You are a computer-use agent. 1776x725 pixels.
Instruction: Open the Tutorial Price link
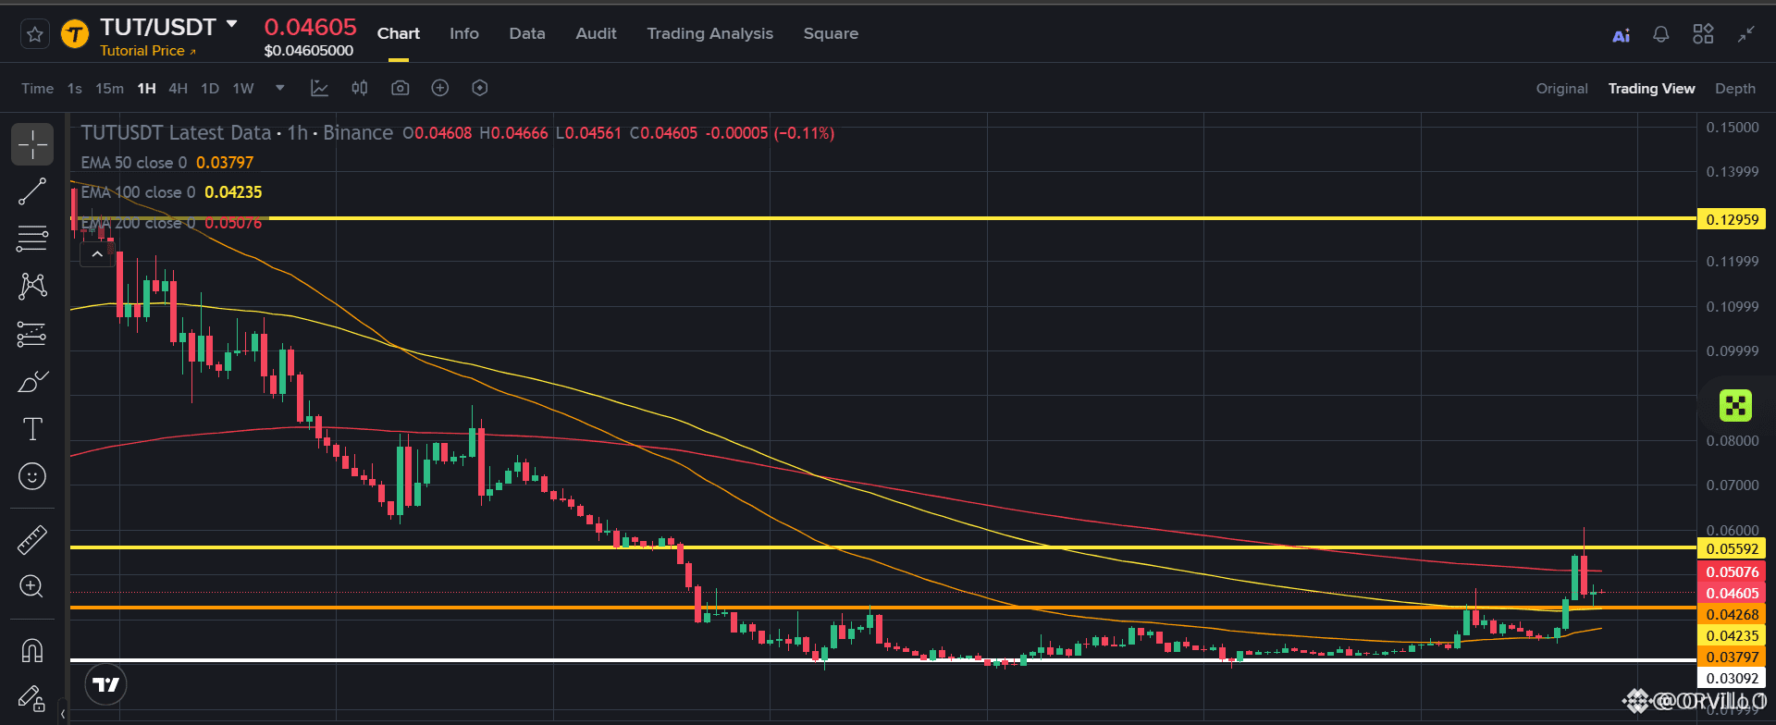pos(148,51)
